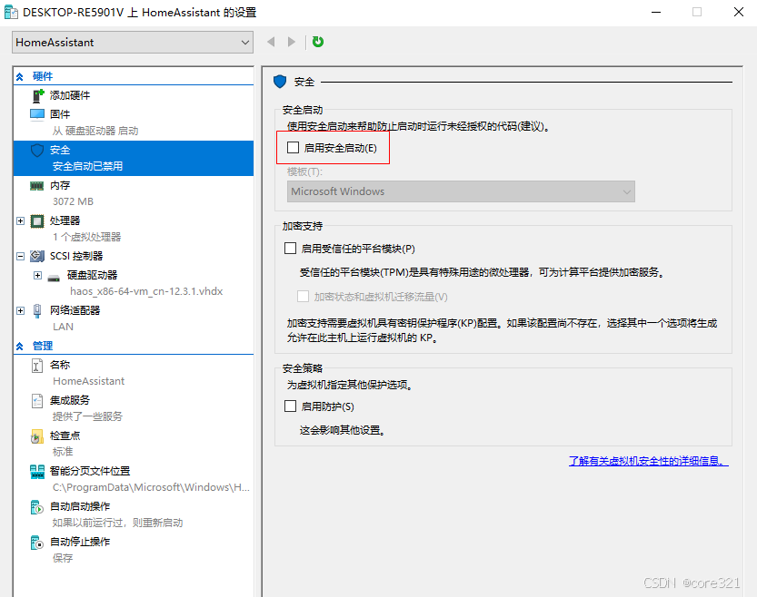Click the 硬盘驱动器 hard drive icon
Viewport: 757px width, 597px height.
click(x=54, y=278)
